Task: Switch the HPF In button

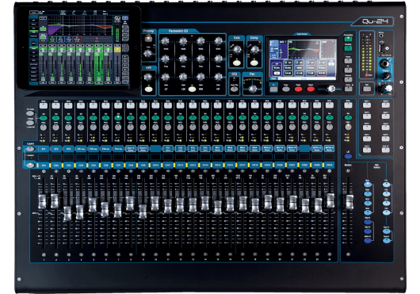Action: pyautogui.click(x=148, y=89)
